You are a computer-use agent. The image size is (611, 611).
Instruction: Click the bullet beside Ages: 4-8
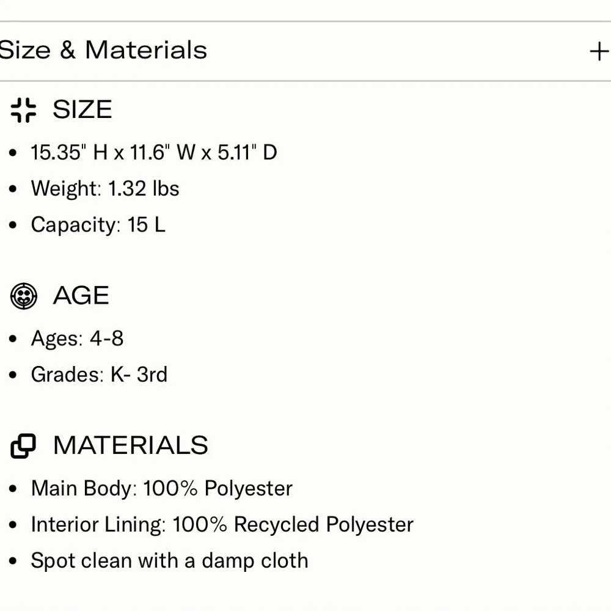(x=13, y=338)
